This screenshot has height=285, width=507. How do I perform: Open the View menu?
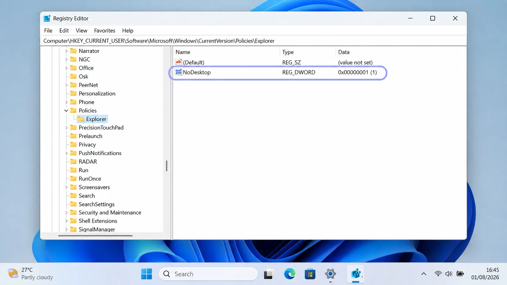[x=81, y=31]
